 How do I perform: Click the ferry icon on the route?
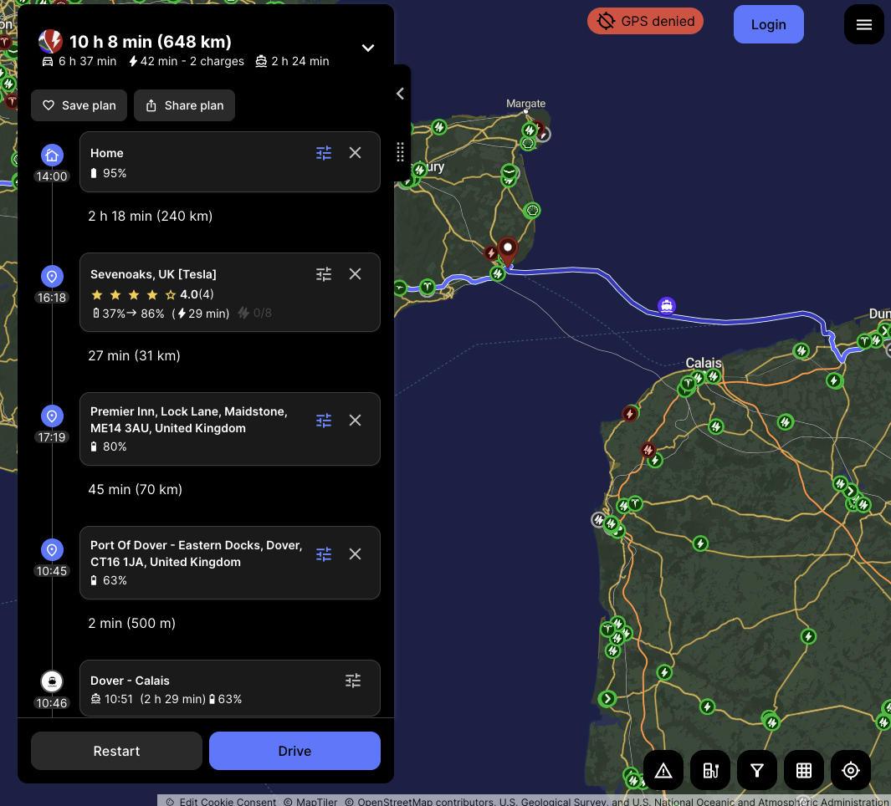click(667, 305)
